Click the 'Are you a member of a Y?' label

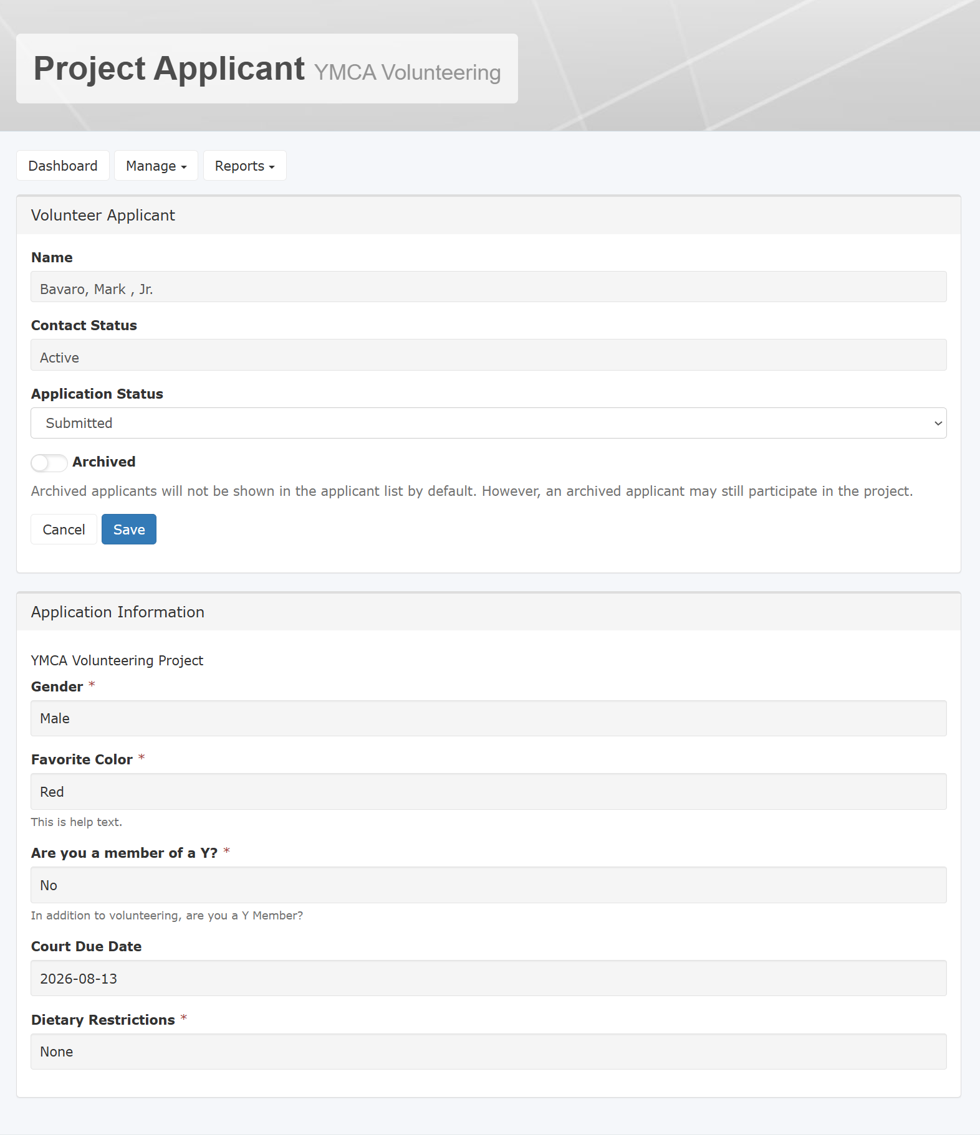(124, 853)
